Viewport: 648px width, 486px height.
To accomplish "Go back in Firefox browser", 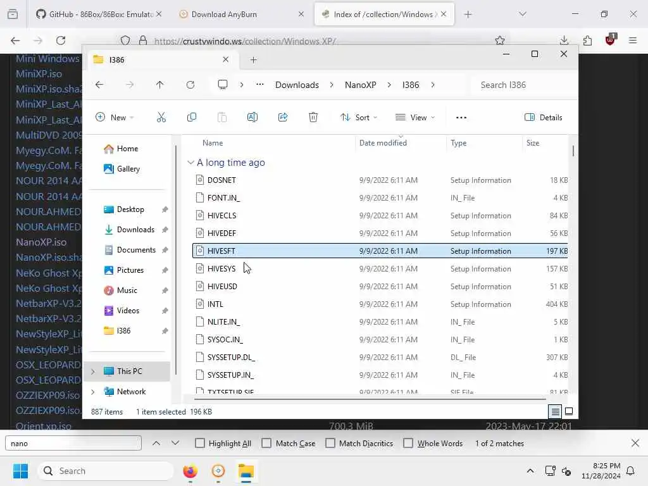I will point(15,40).
